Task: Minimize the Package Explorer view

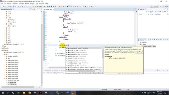Action: tap(39, 9)
